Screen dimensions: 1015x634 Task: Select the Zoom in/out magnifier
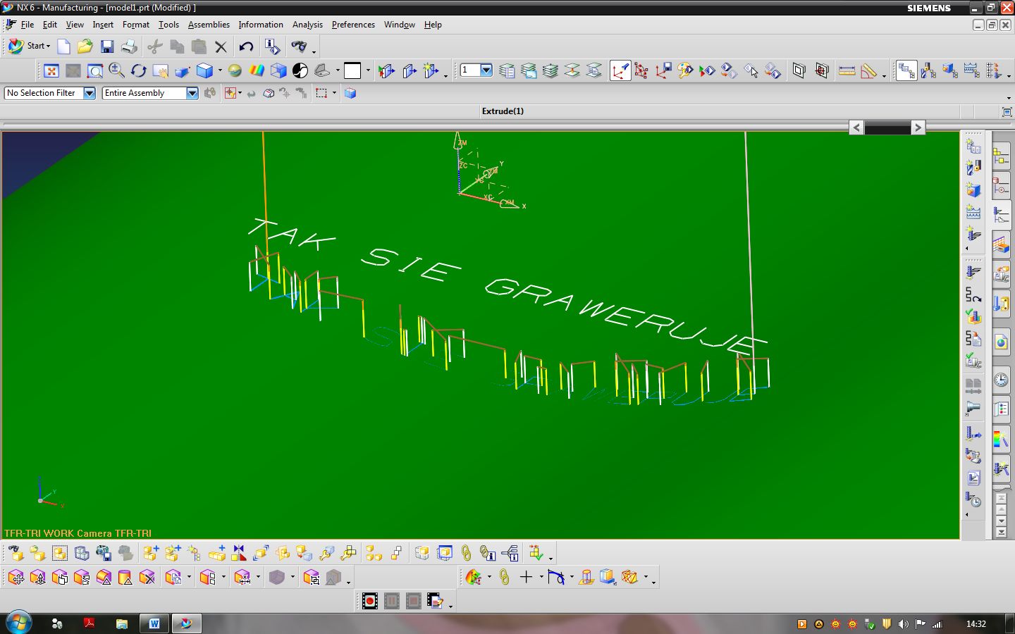coord(117,70)
